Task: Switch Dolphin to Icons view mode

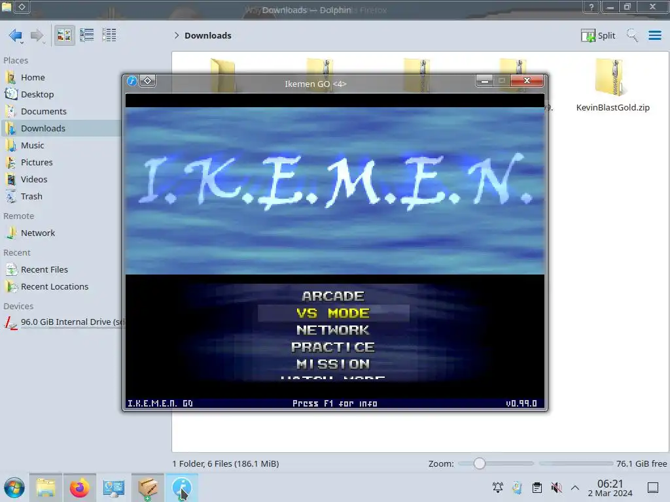Action: pos(64,35)
